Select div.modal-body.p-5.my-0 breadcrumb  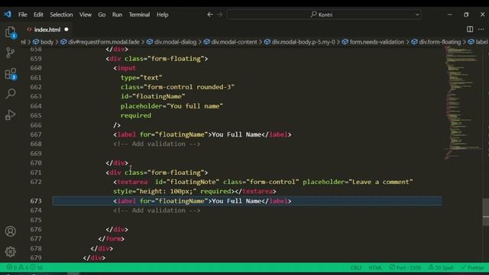pyautogui.click(x=300, y=42)
